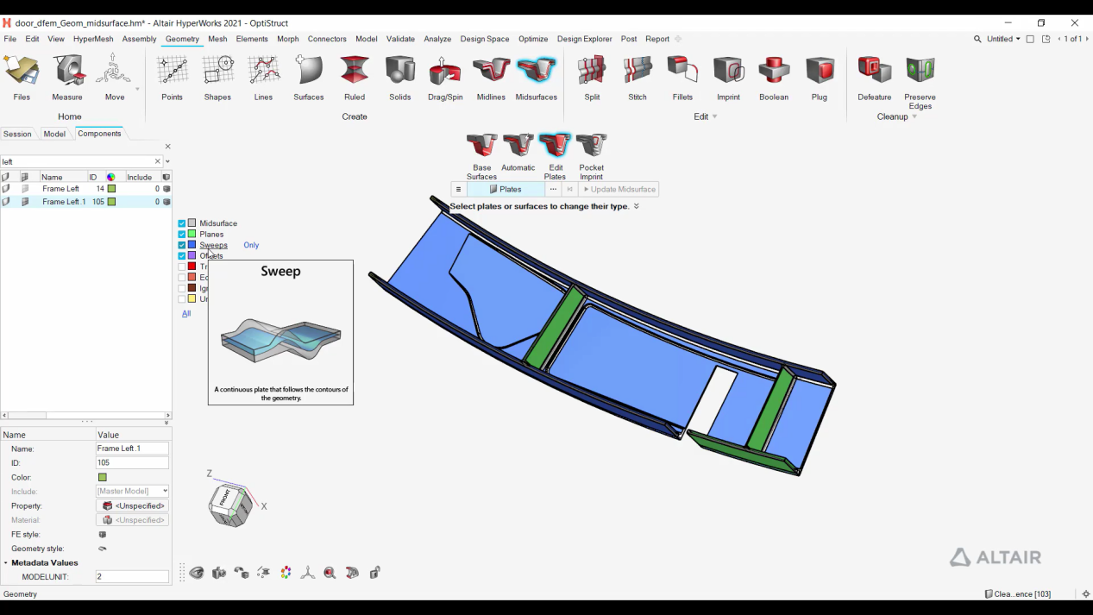The width and height of the screenshot is (1093, 615).
Task: Expand the Cleanup group dropdown
Action: click(x=914, y=117)
